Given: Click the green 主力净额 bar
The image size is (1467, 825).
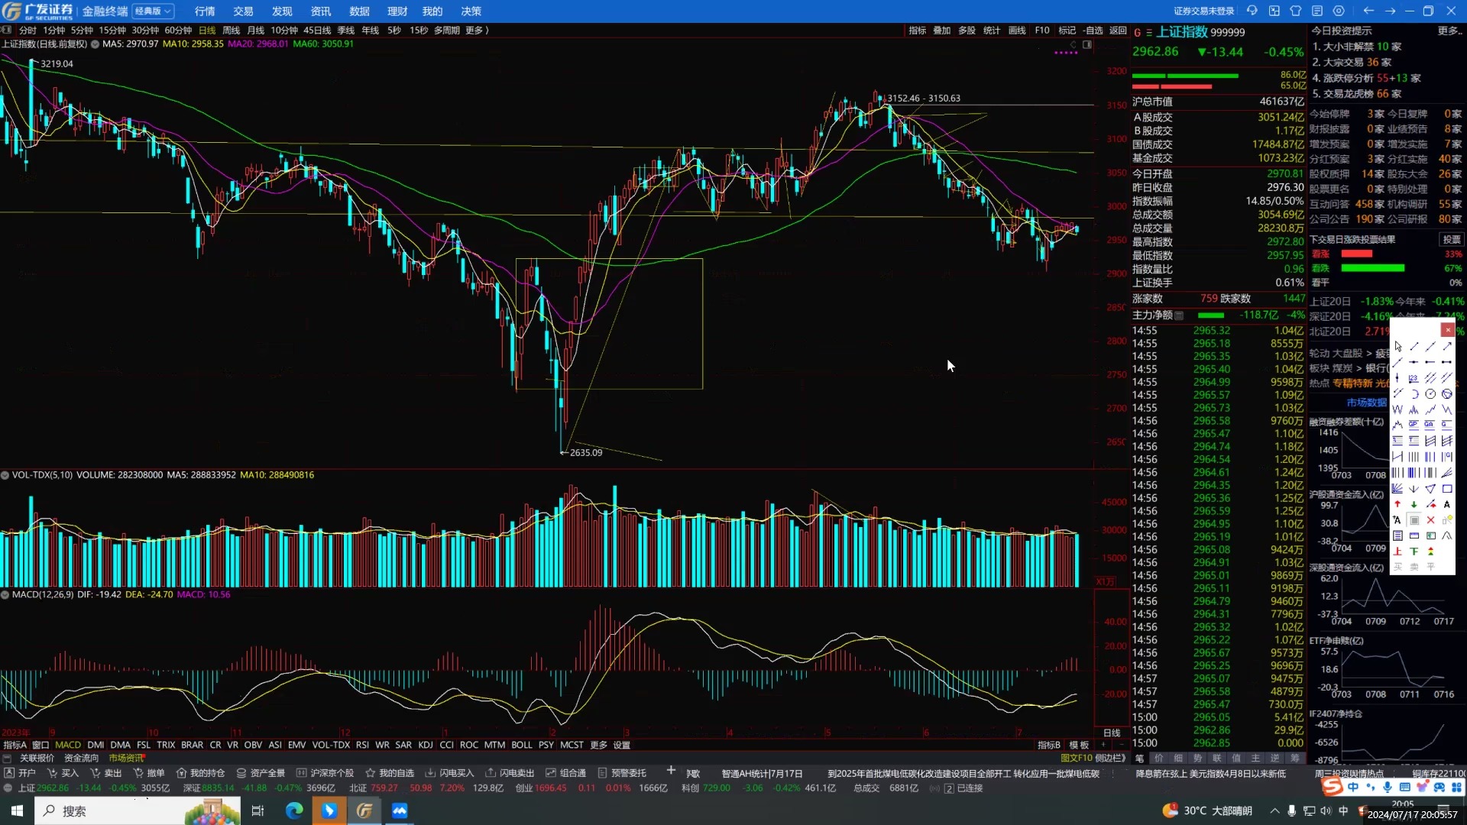Looking at the screenshot, I should pyautogui.click(x=1211, y=315).
